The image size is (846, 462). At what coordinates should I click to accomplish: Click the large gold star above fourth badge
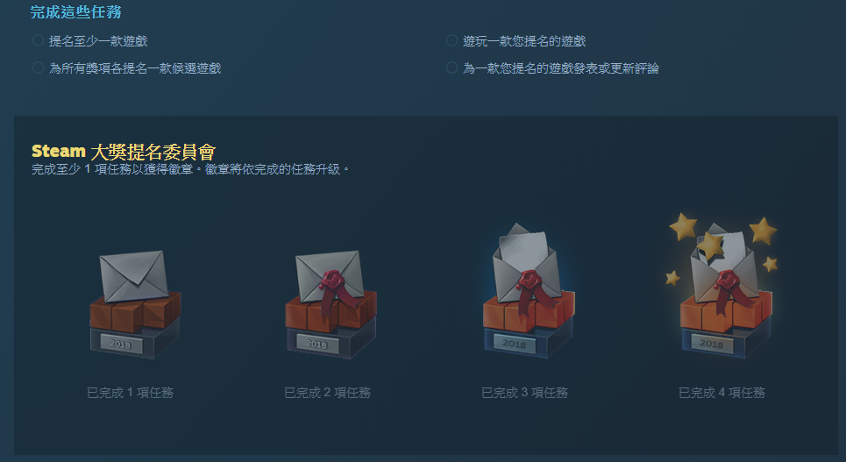tap(683, 227)
